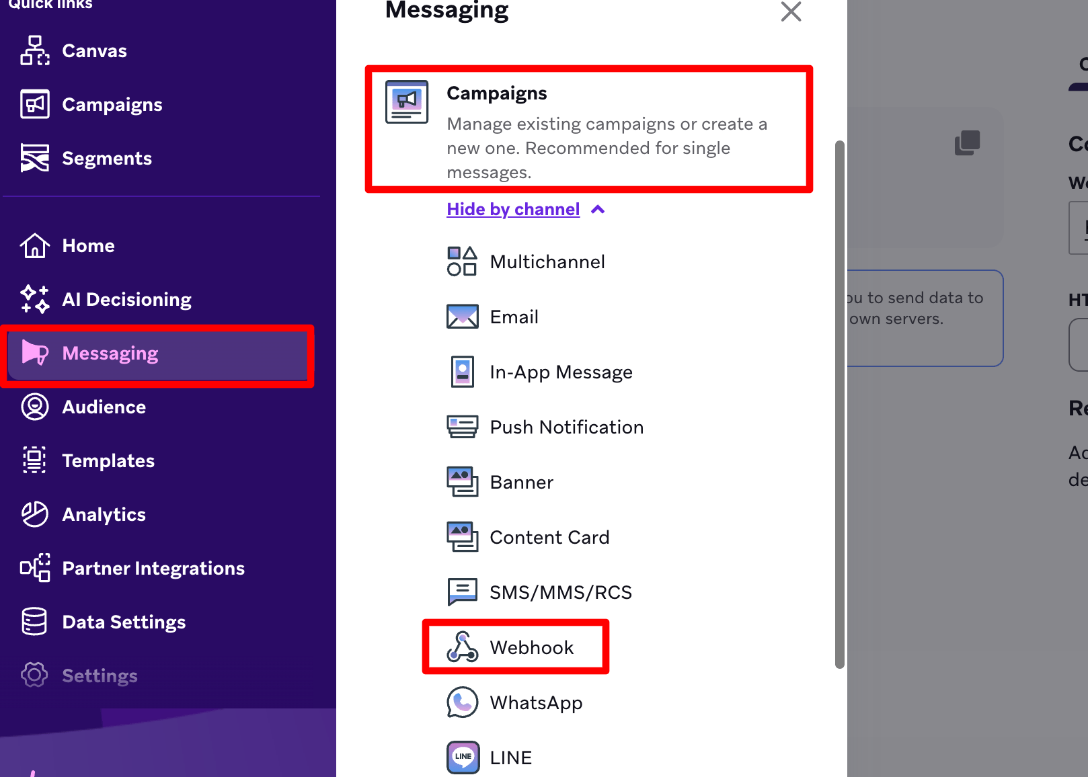Go to Segments in the sidebar
The height and width of the screenshot is (777, 1088).
[107, 158]
